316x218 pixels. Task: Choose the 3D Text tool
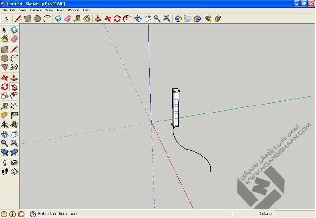(x=14, y=124)
